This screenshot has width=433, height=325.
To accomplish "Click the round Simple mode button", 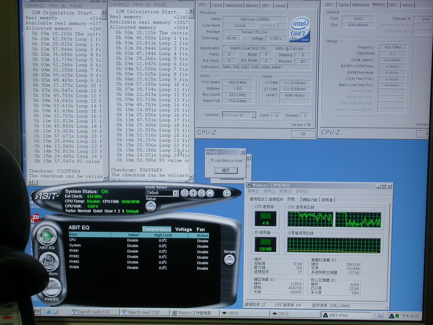I will [x=230, y=259].
